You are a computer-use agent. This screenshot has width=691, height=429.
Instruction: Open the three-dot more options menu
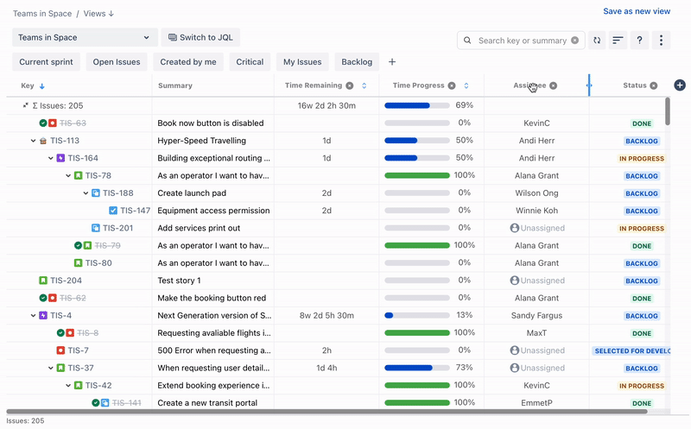coord(661,40)
